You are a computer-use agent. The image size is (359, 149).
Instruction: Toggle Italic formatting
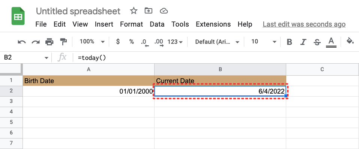[303, 42]
